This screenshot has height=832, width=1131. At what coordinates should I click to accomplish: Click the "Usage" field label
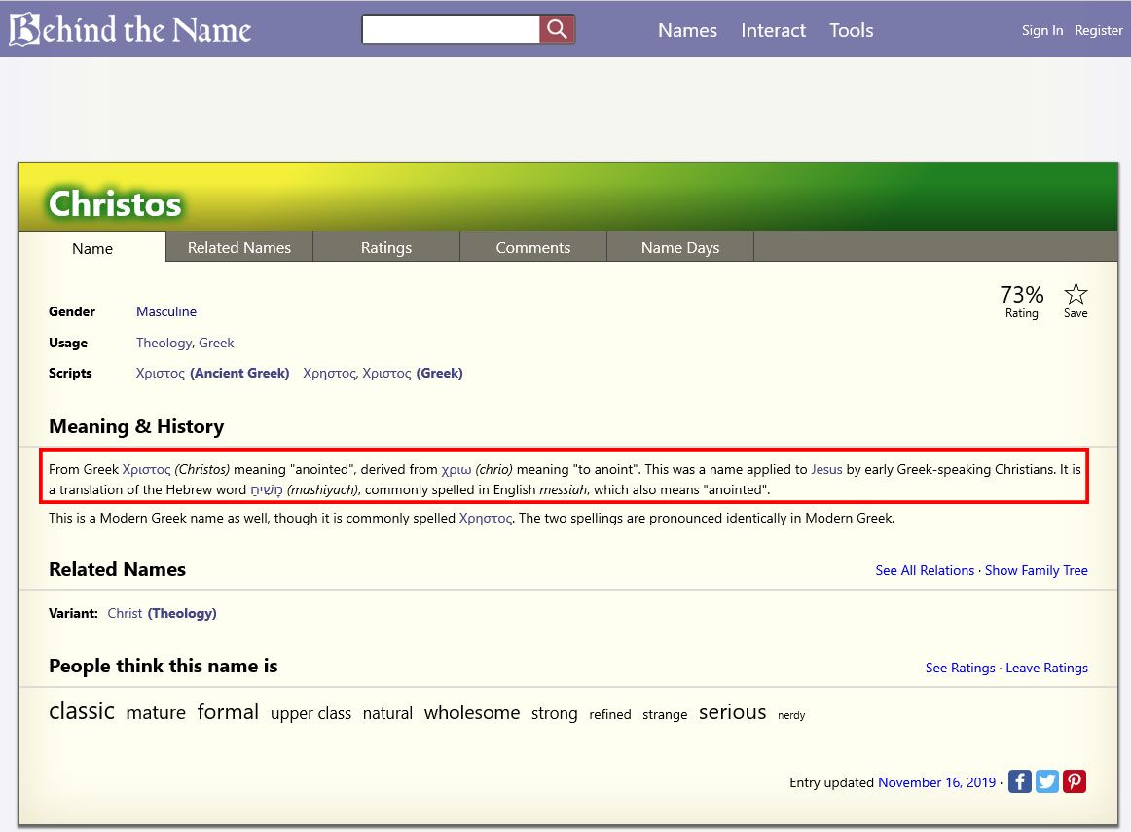[x=68, y=343]
